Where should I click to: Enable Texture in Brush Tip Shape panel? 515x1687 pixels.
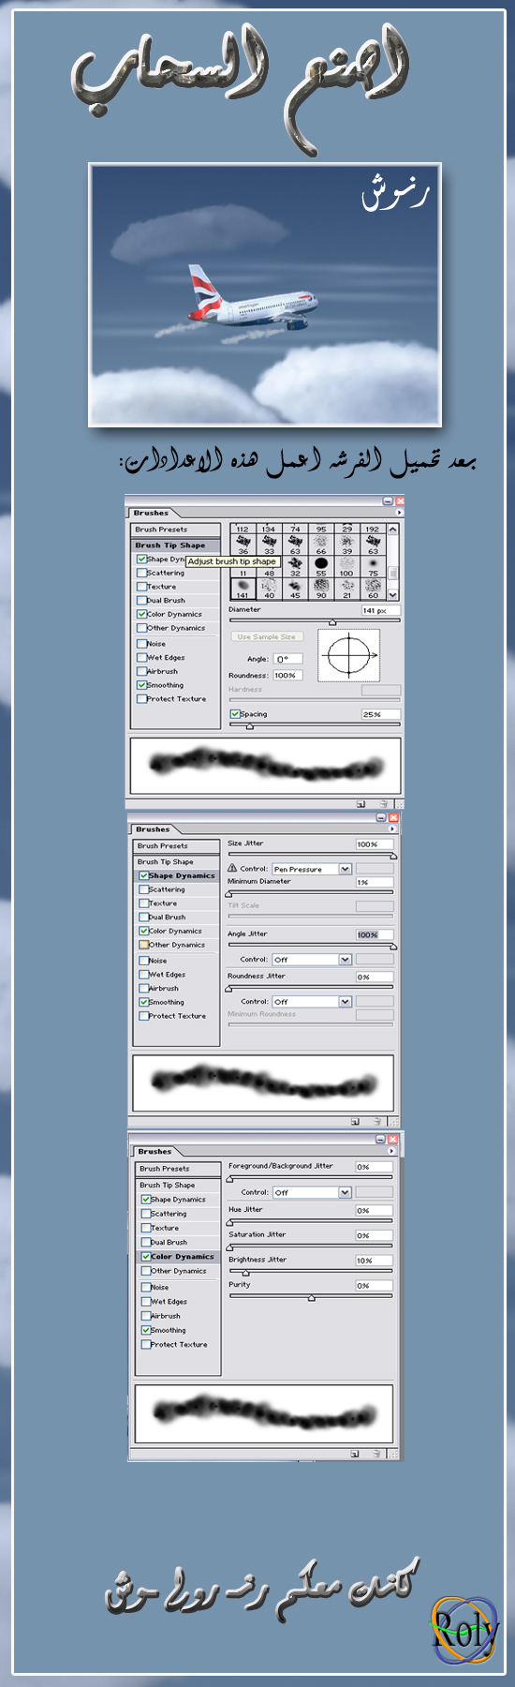click(x=142, y=587)
